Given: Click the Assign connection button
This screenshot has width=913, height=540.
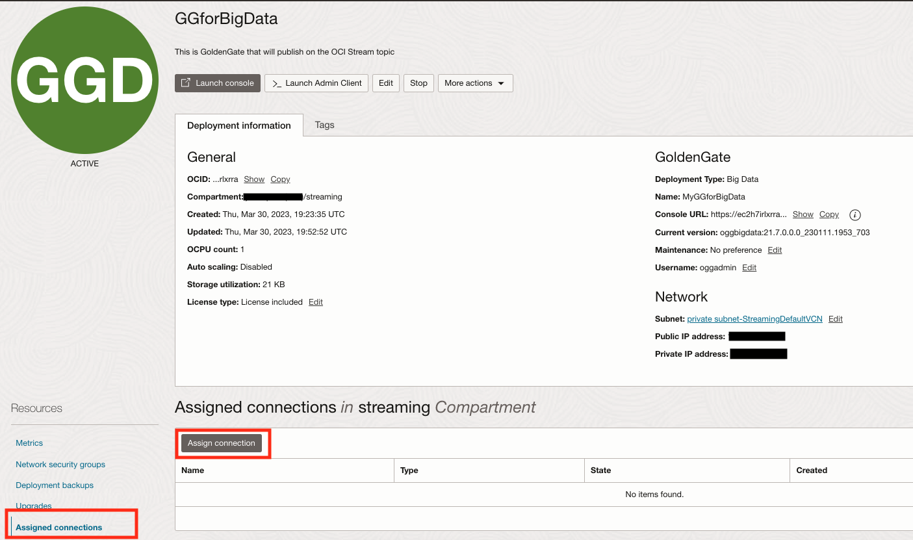Looking at the screenshot, I should pyautogui.click(x=222, y=443).
